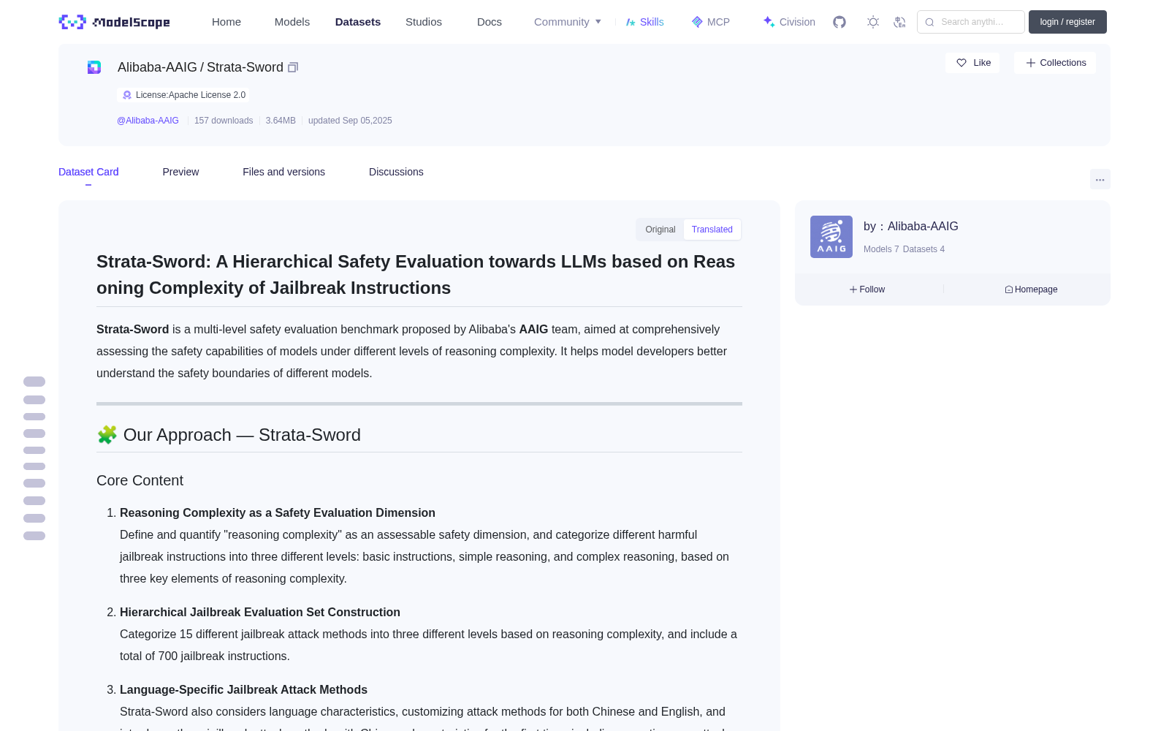Click 'Language-Specific Jailbreak Attack Methods' item title
Image resolution: width=1169 pixels, height=731 pixels.
[x=243, y=690]
